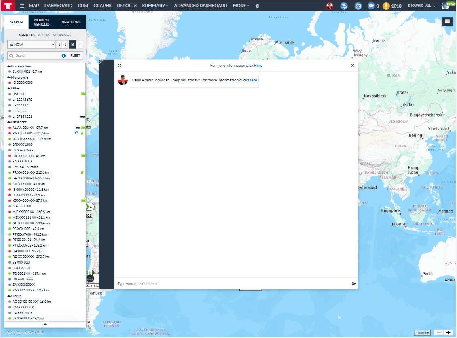Click the TV live view icon
457x338 pixels.
point(358,6)
